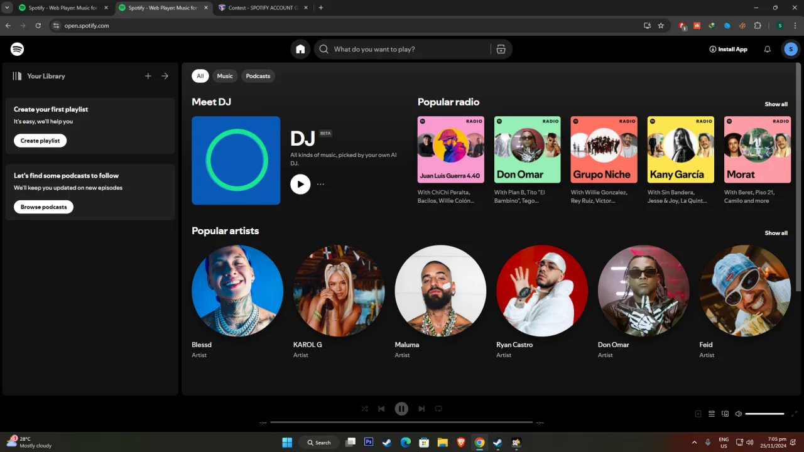Filter the home feed by Music
Screen dimensions: 804x452
pos(225,76)
